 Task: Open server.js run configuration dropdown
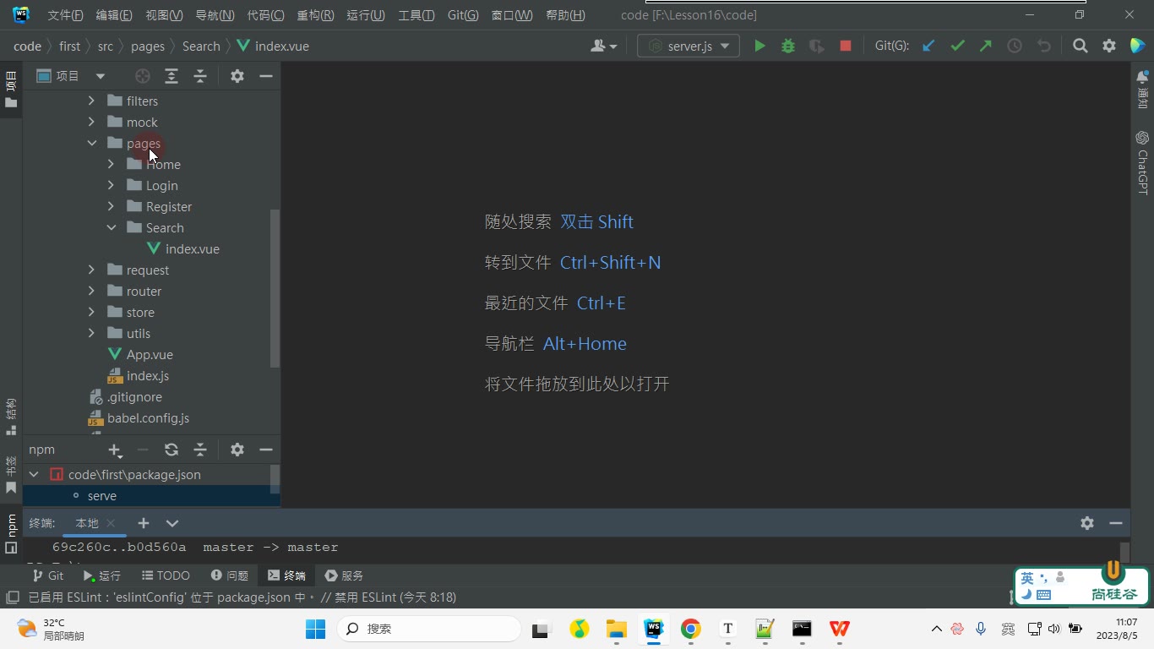click(x=689, y=46)
